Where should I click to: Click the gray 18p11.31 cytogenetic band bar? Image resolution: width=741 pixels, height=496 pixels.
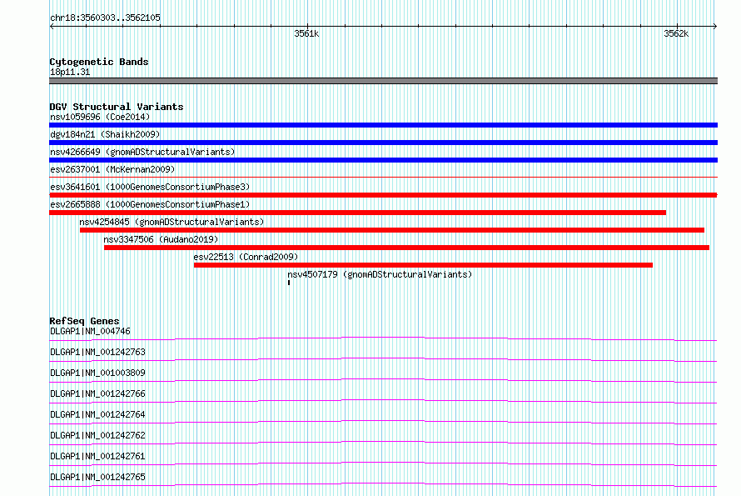click(383, 81)
